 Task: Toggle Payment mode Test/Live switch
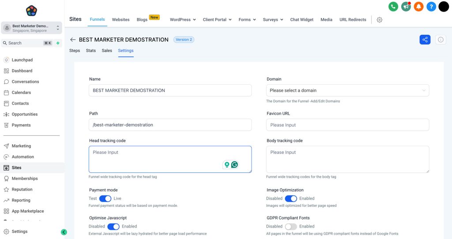(105, 199)
